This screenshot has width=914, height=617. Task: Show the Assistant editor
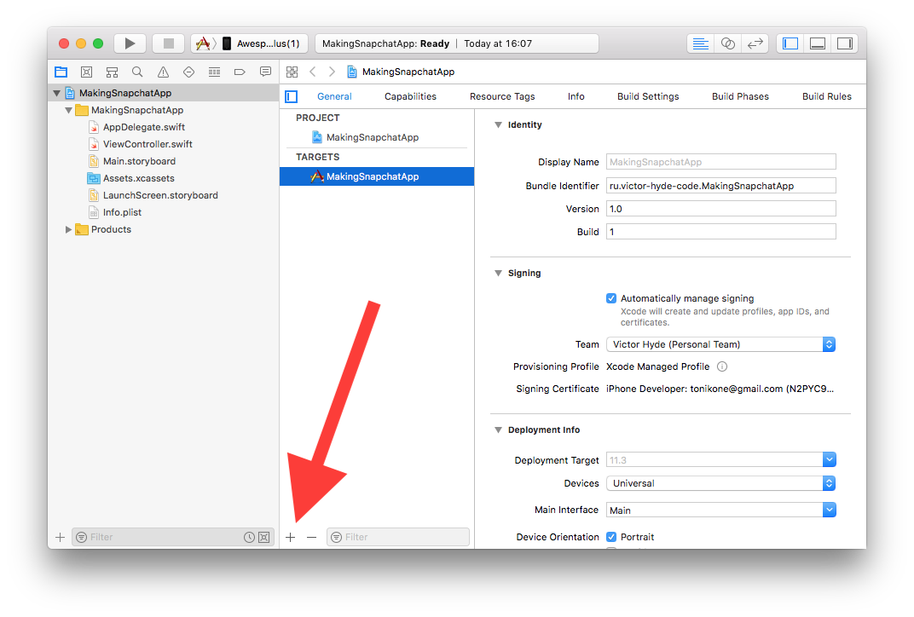point(727,43)
